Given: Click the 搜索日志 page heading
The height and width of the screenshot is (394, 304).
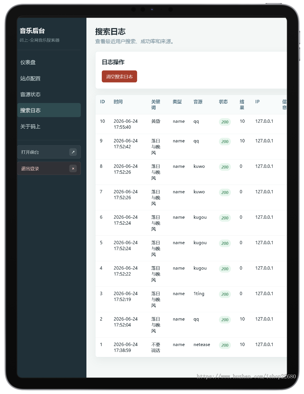Looking at the screenshot, I should click(110, 32).
